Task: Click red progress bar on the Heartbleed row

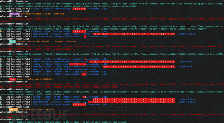Action: click(x=139, y=67)
